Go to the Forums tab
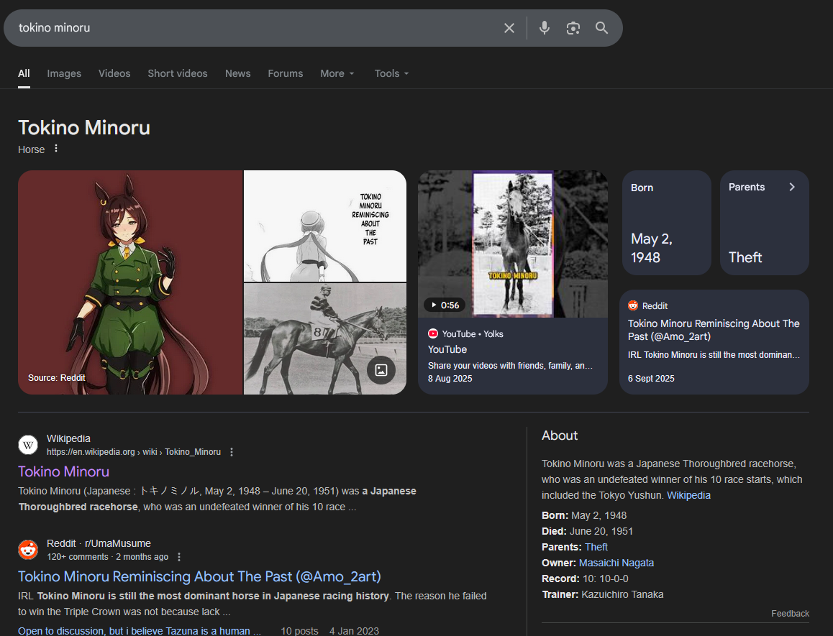Screen dimensions: 833x636 click(286, 74)
